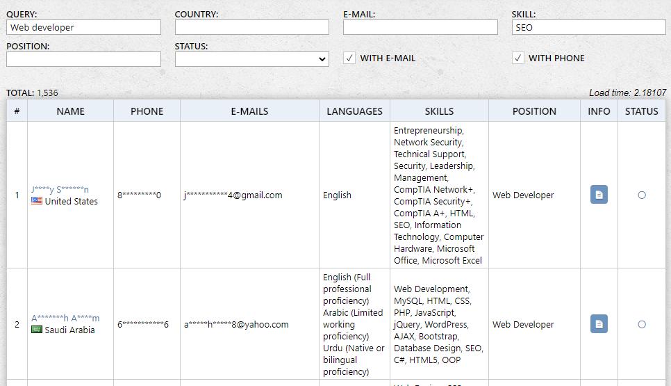Click the E-MAIL filter input field
The image size is (671, 386).
(420, 27)
